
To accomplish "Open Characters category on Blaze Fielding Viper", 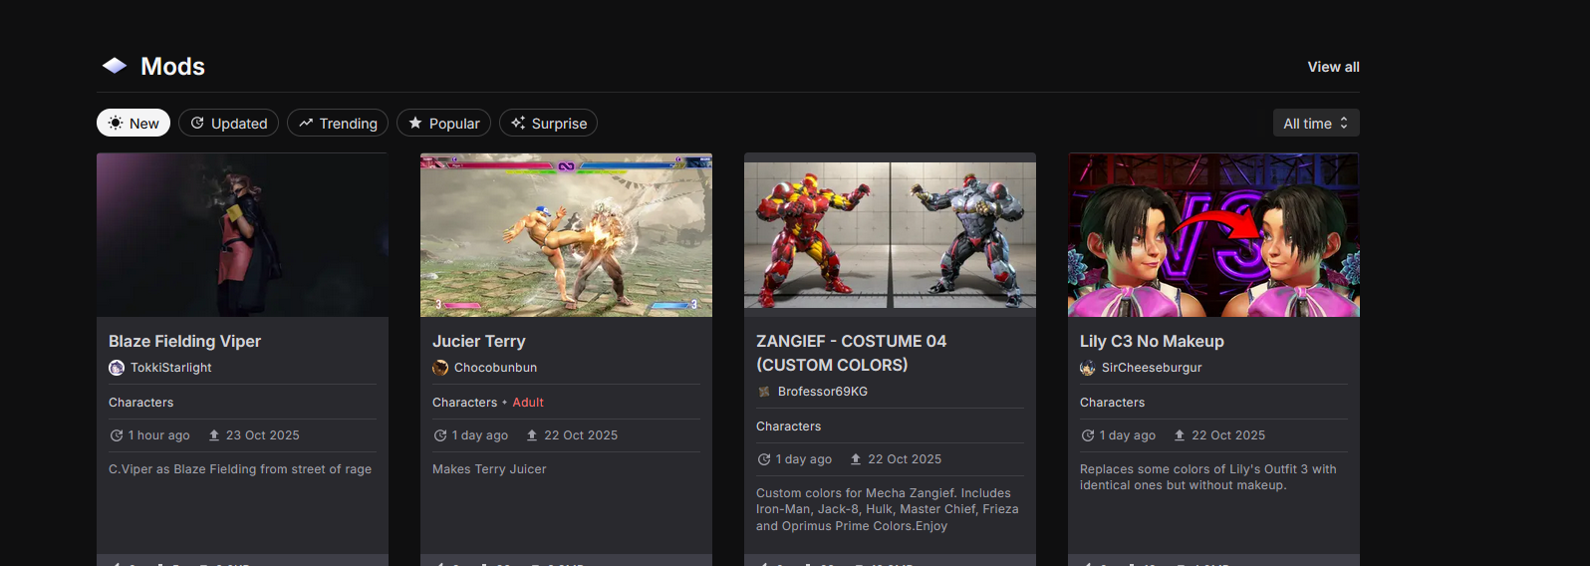I will coord(140,403).
